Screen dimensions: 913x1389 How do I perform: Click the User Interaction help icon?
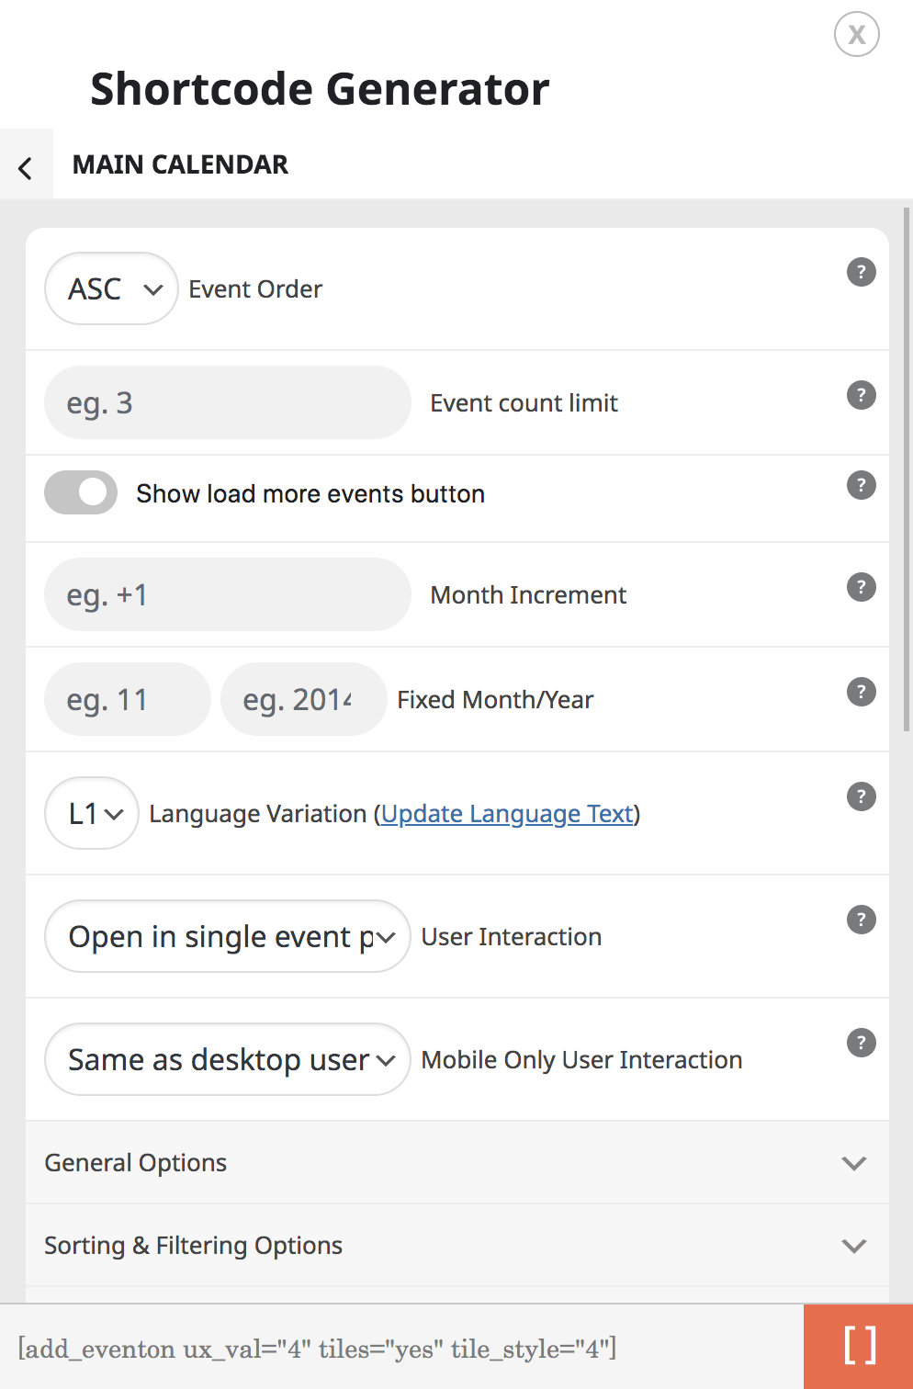(x=861, y=920)
